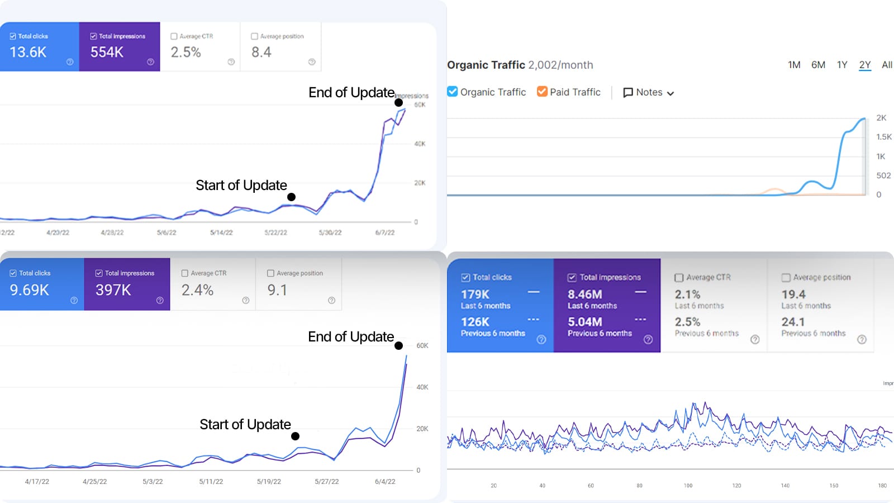Expand the Notes dropdown chevron
894x503 pixels.
point(670,93)
